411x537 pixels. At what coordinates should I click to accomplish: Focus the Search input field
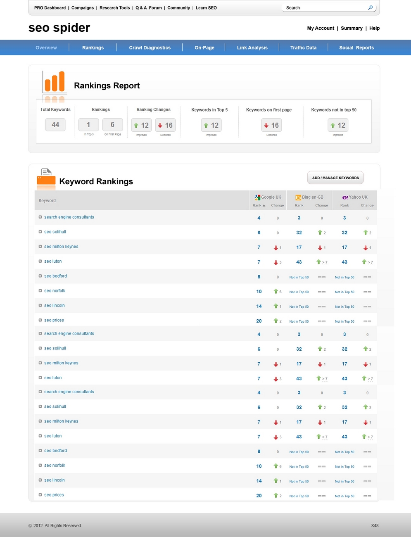click(324, 8)
